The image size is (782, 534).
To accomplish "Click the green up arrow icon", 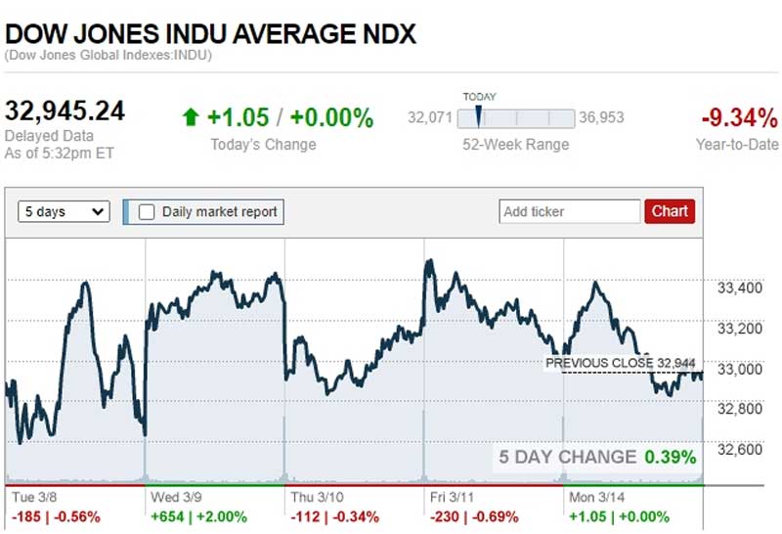I will point(191,118).
